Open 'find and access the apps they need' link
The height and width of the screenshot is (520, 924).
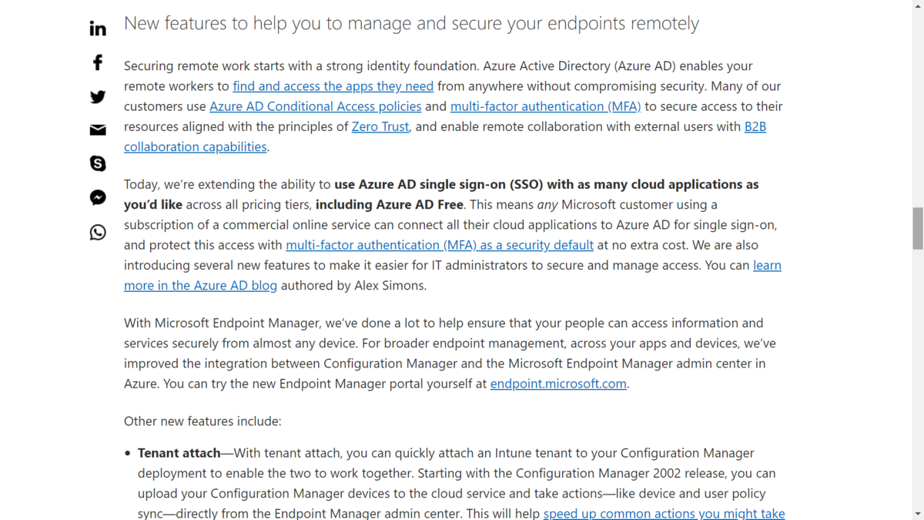pyautogui.click(x=333, y=86)
